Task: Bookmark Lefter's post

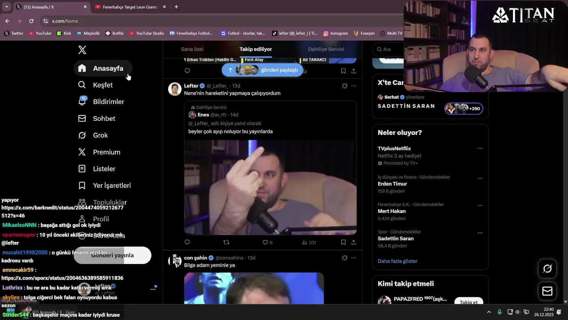Action: 343,242
